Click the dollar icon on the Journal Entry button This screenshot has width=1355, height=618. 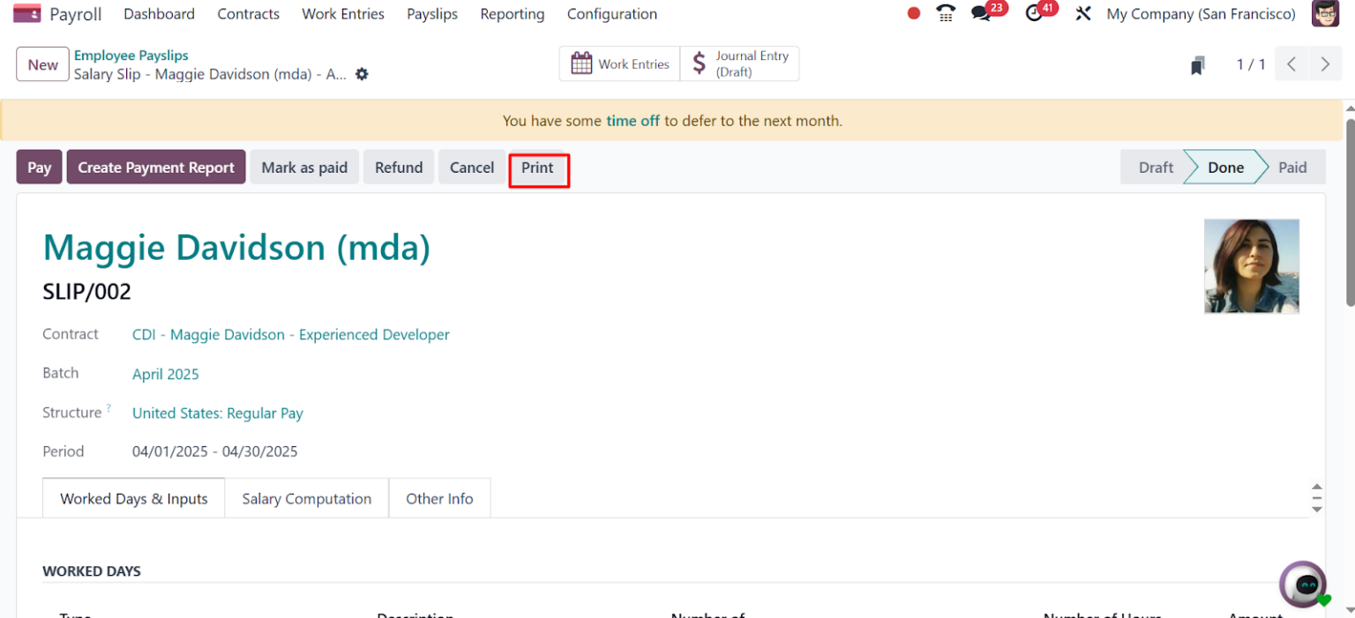click(700, 63)
